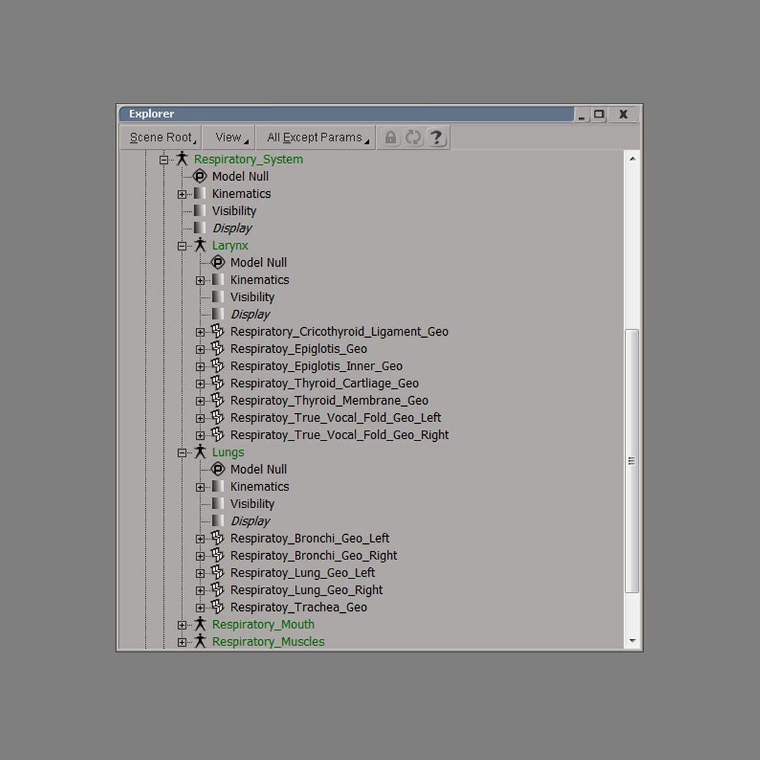Click the vertical scrollbar thumb
The height and width of the screenshot is (760, 760).
[x=631, y=460]
